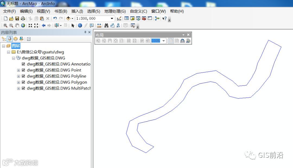Open layout zoom percentage dropdown
Viewport: 293px width, 168px height.
[164, 41]
